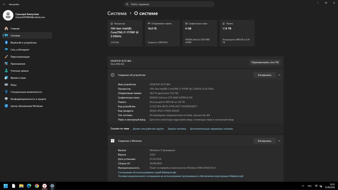Viewport: 338px width, 190px height.
Task: Launch Microsoft Edge from taskbar
Action: coord(29,186)
